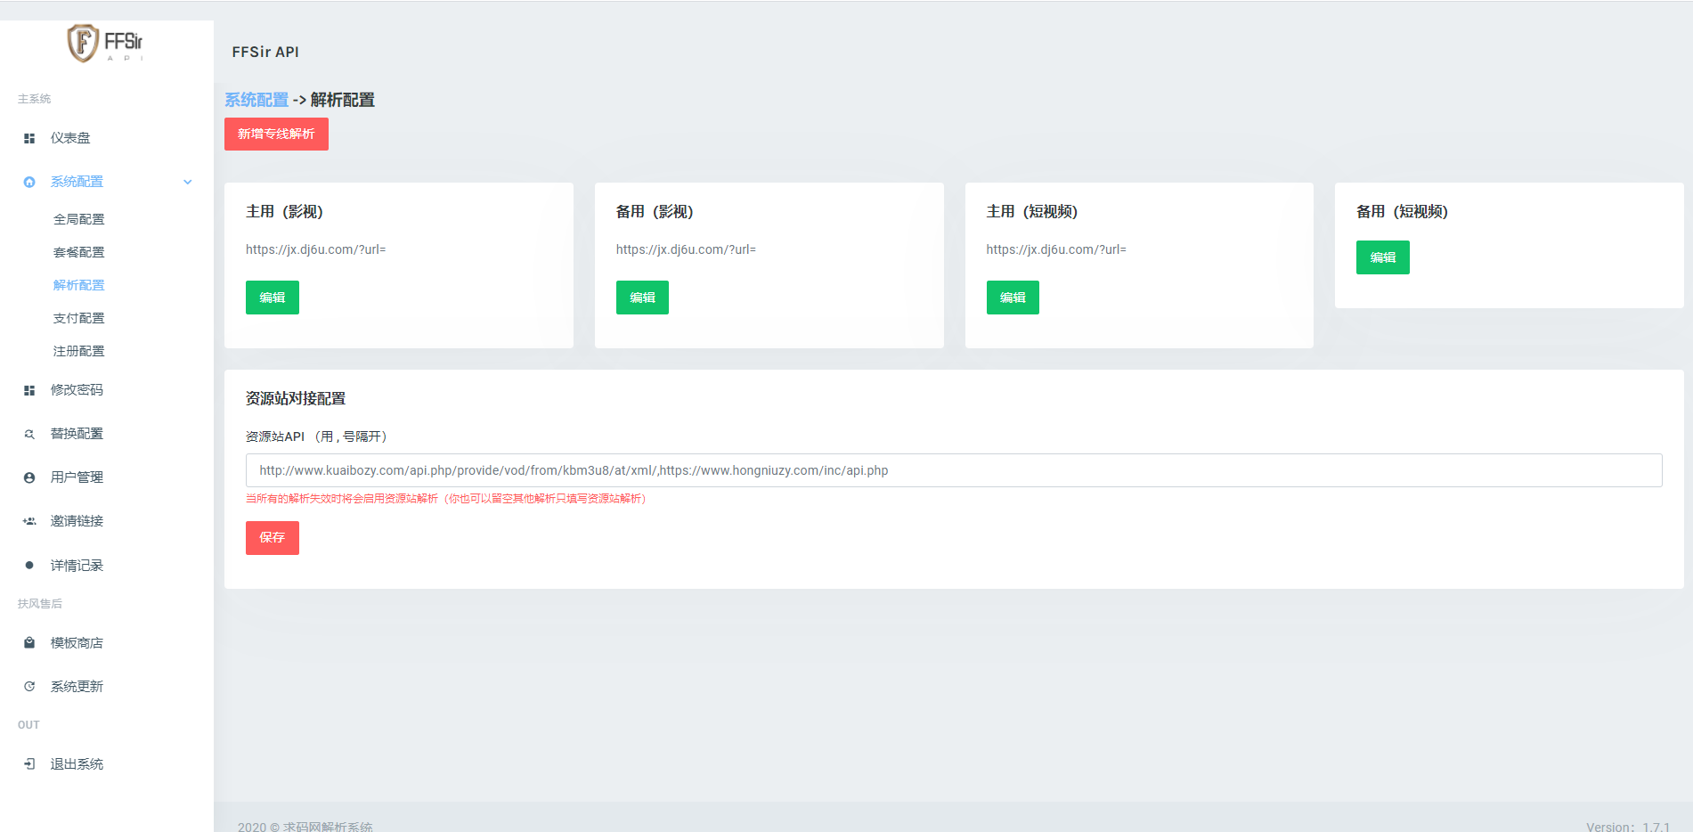Click the 系统配置 breadcrumb link
The height and width of the screenshot is (832, 1693).
click(x=256, y=100)
